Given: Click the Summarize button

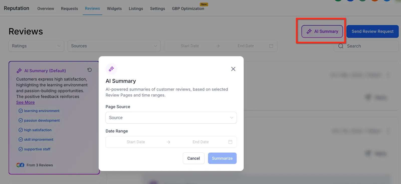Looking at the screenshot, I should coord(222,158).
